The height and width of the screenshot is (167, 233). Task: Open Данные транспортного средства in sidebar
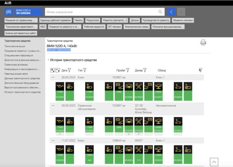coord(22,78)
